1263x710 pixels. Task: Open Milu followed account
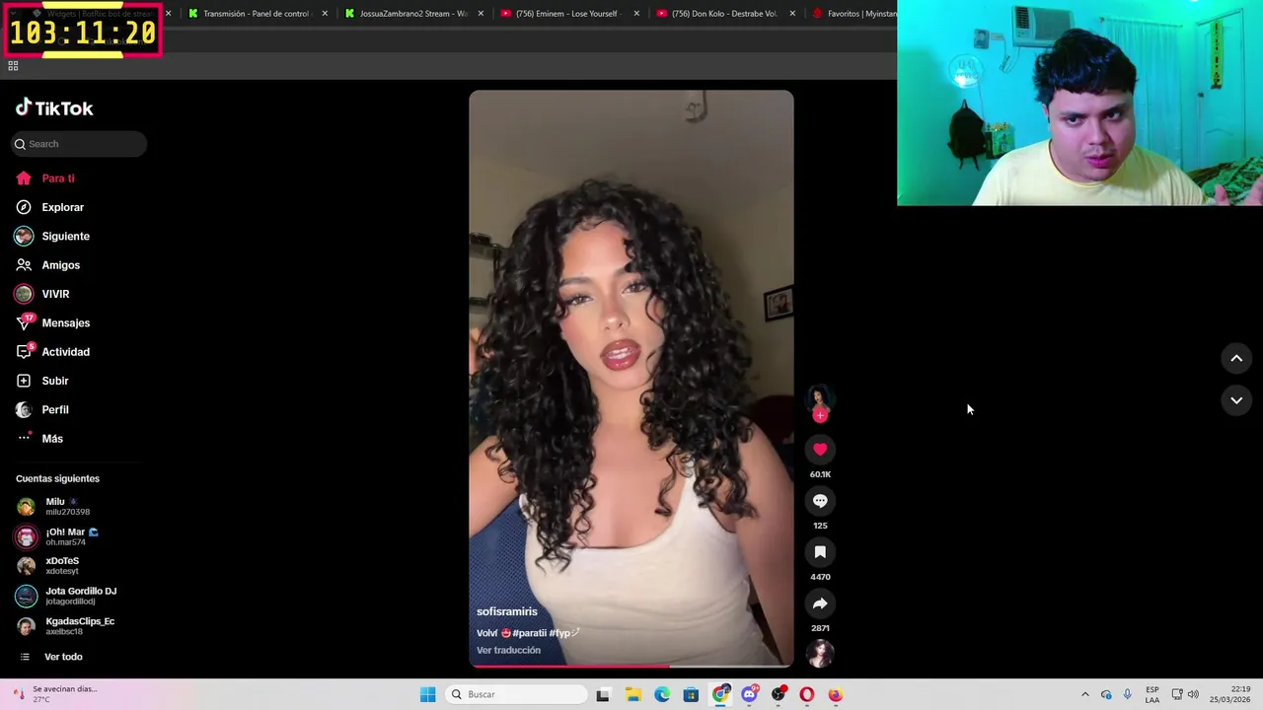click(x=53, y=507)
